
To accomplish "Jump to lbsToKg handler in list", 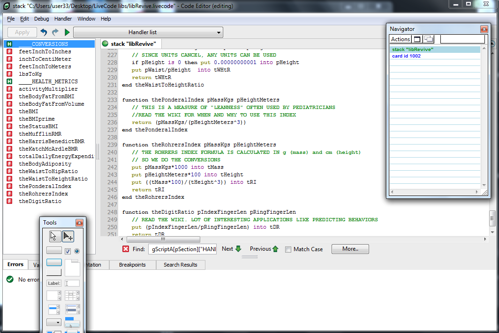I will pyautogui.click(x=30, y=74).
